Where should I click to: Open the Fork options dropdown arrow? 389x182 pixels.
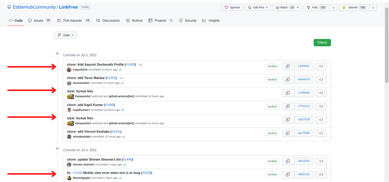pyautogui.click(x=333, y=8)
